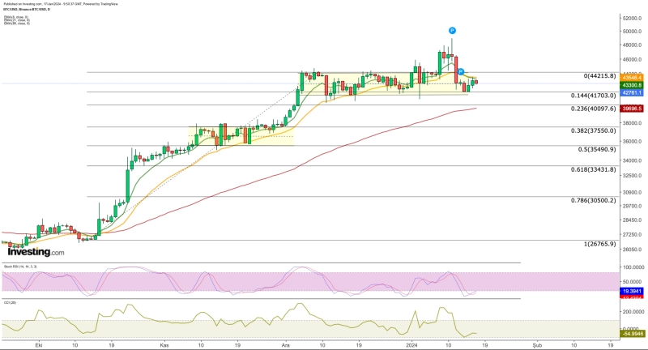648x350 pixels.
Task: Click the lower blue P marker near 44215.8
Action: (460, 72)
